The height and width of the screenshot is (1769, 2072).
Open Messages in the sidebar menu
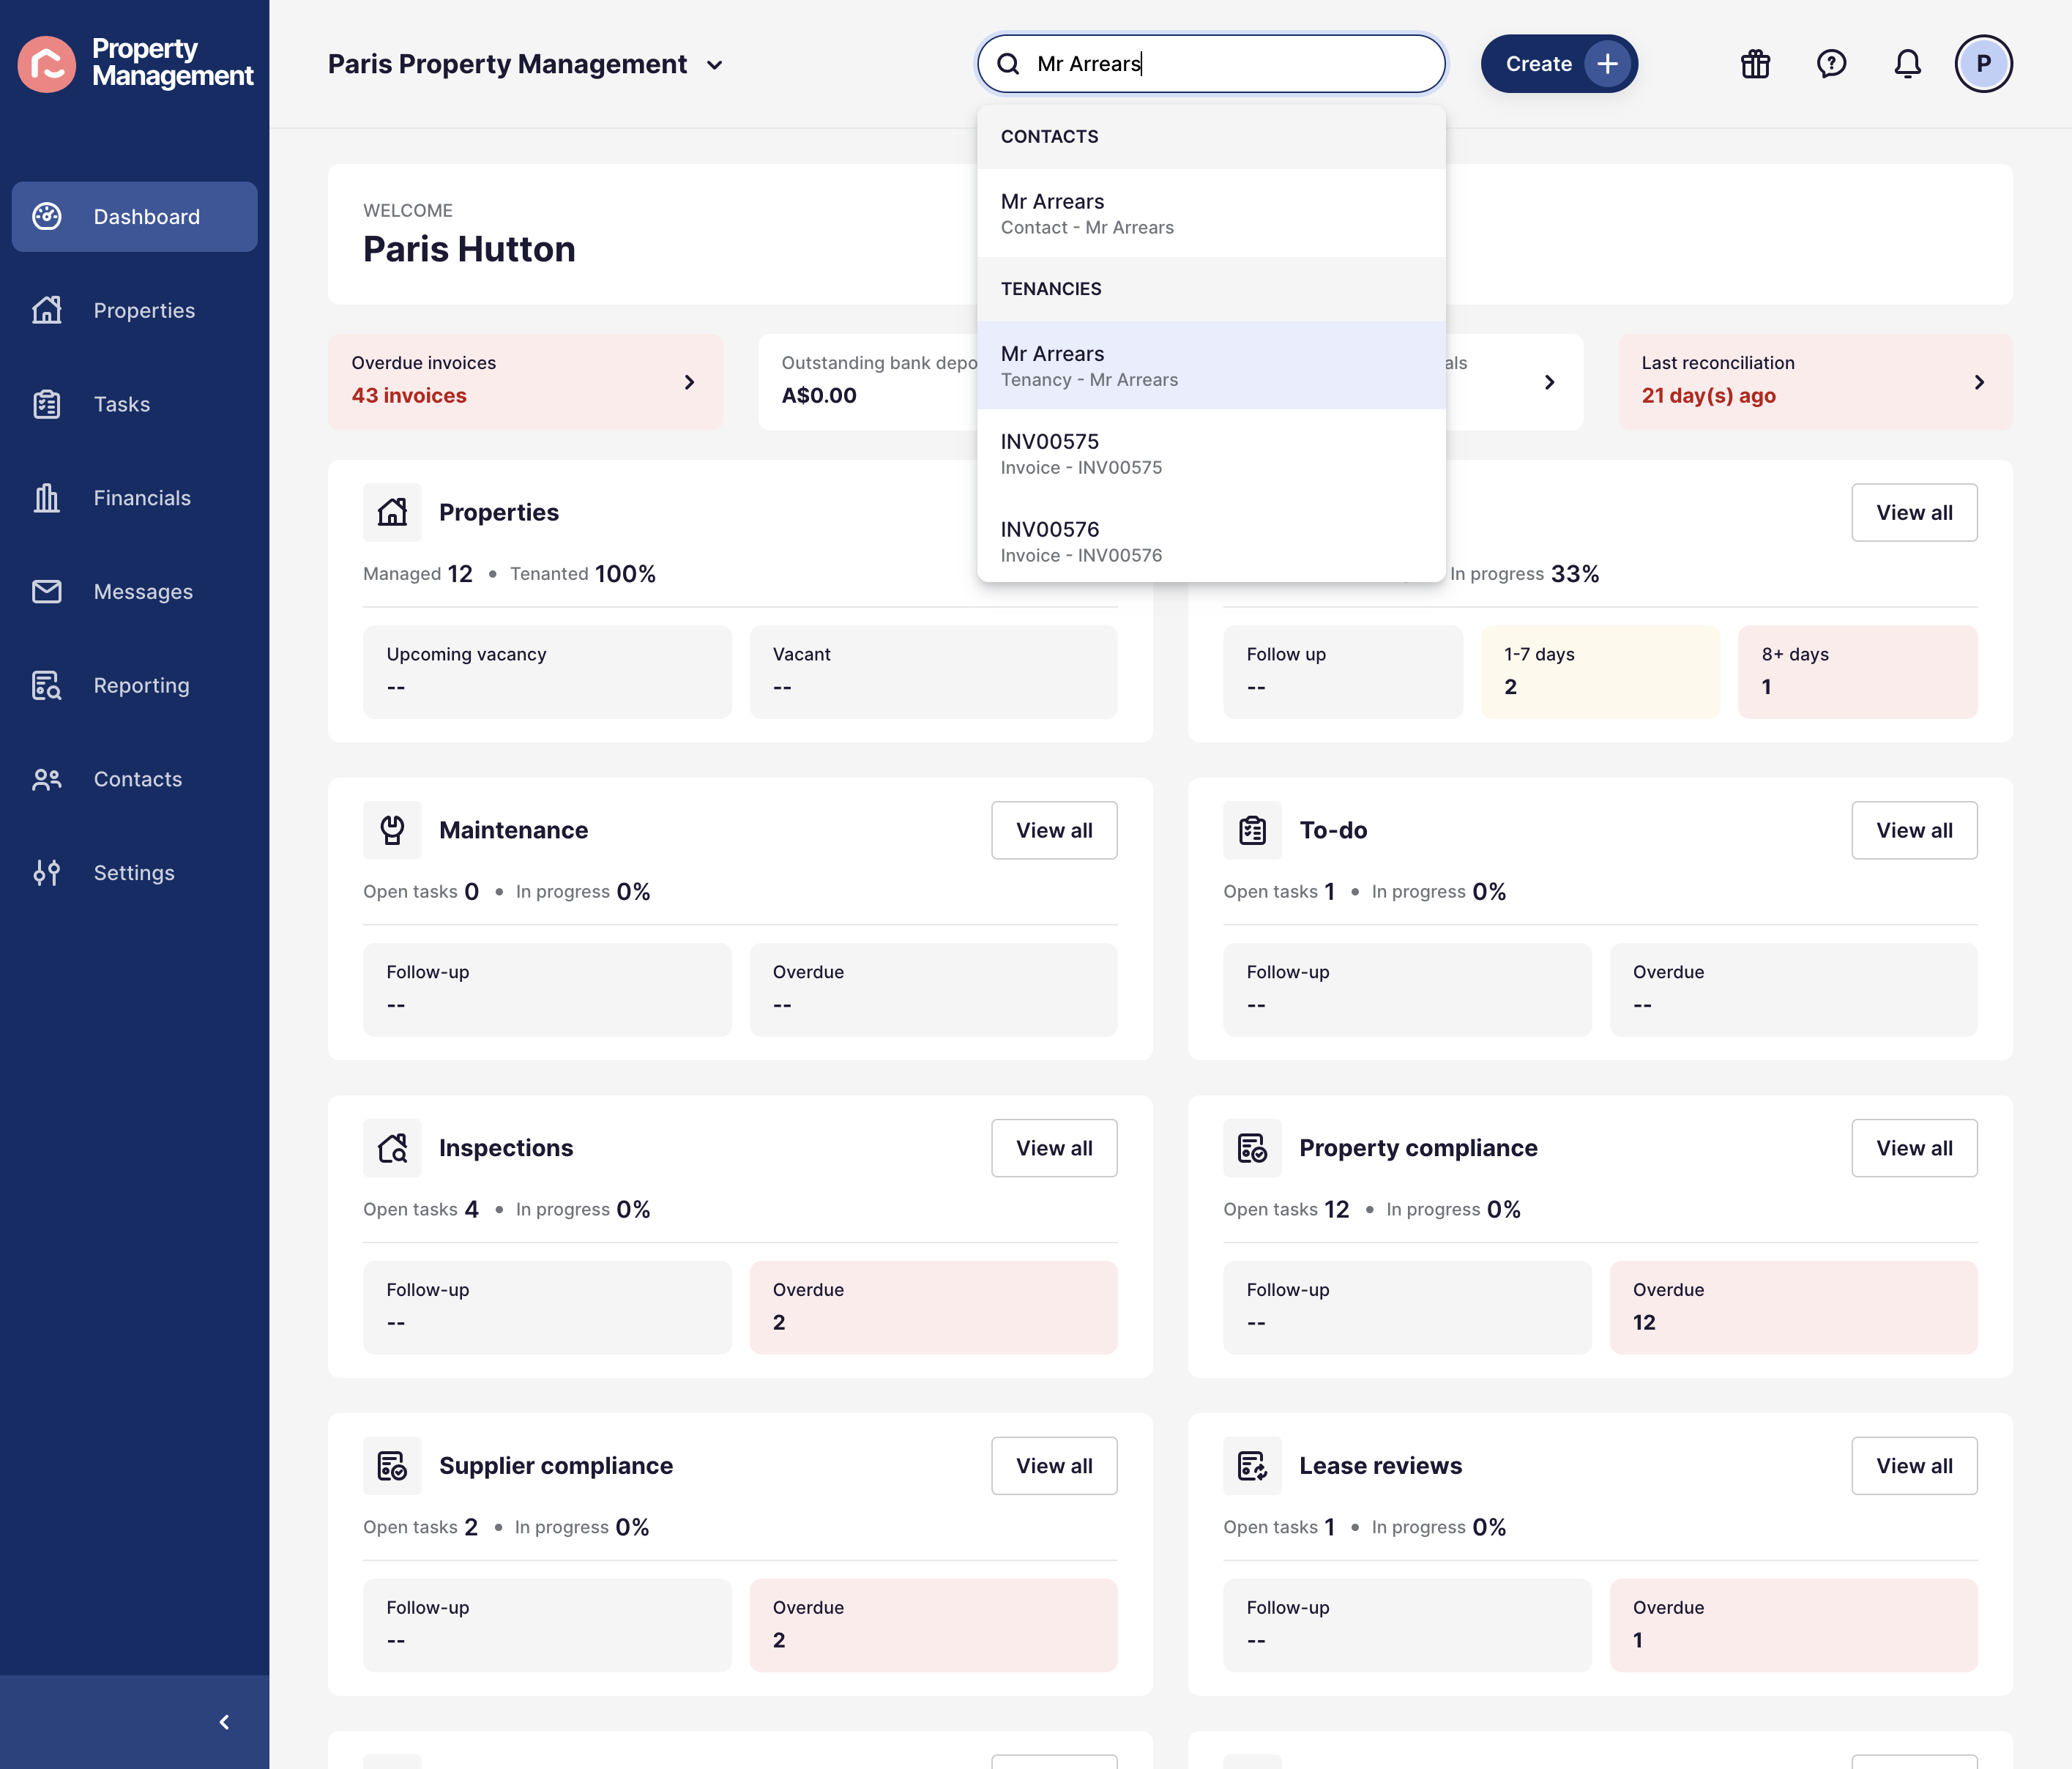(134, 591)
